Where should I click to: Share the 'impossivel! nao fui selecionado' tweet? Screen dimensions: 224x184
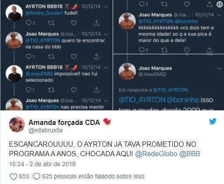tap(96, 90)
